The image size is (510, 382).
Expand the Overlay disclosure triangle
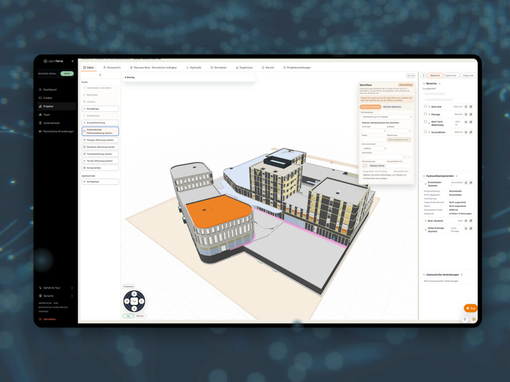[x=126, y=78]
